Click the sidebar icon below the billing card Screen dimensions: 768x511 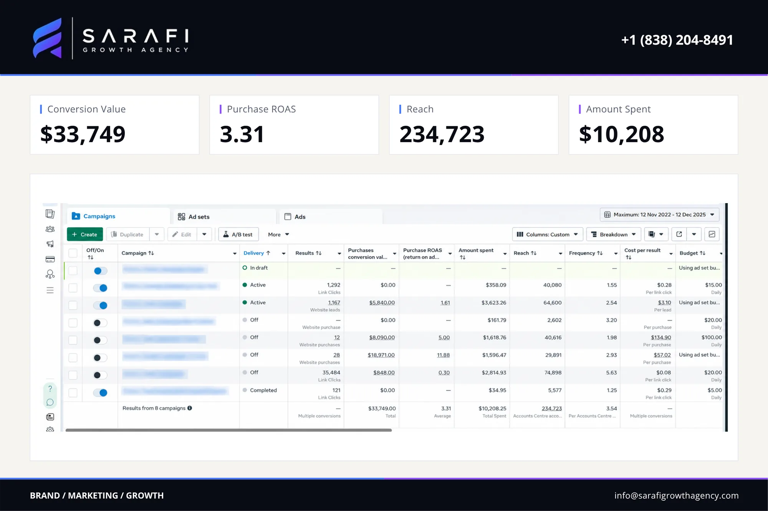click(x=50, y=274)
